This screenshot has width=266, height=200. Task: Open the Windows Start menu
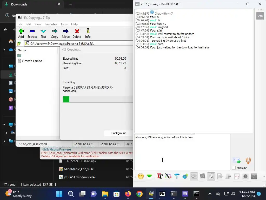[59, 194]
